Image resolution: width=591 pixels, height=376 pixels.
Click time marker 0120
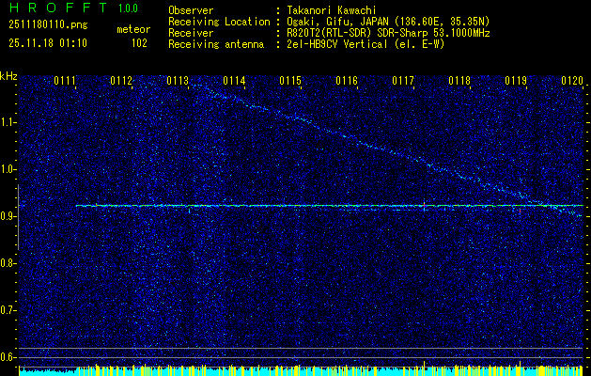(572, 80)
